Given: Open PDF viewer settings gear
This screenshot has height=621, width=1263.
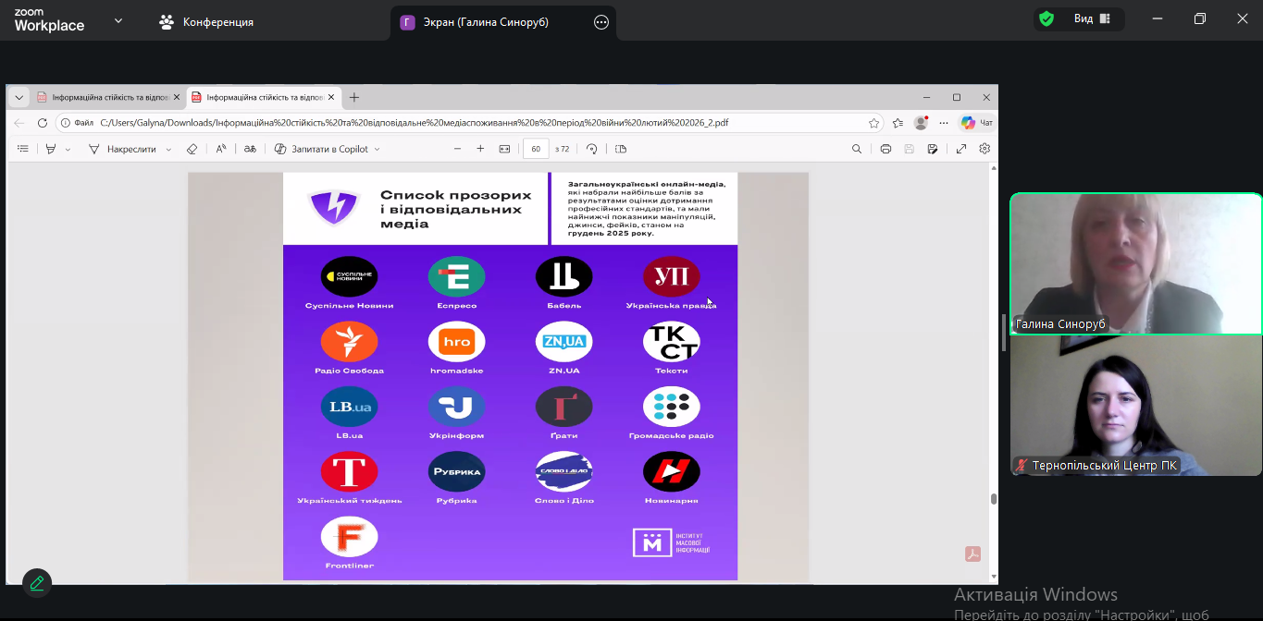Looking at the screenshot, I should tap(984, 149).
